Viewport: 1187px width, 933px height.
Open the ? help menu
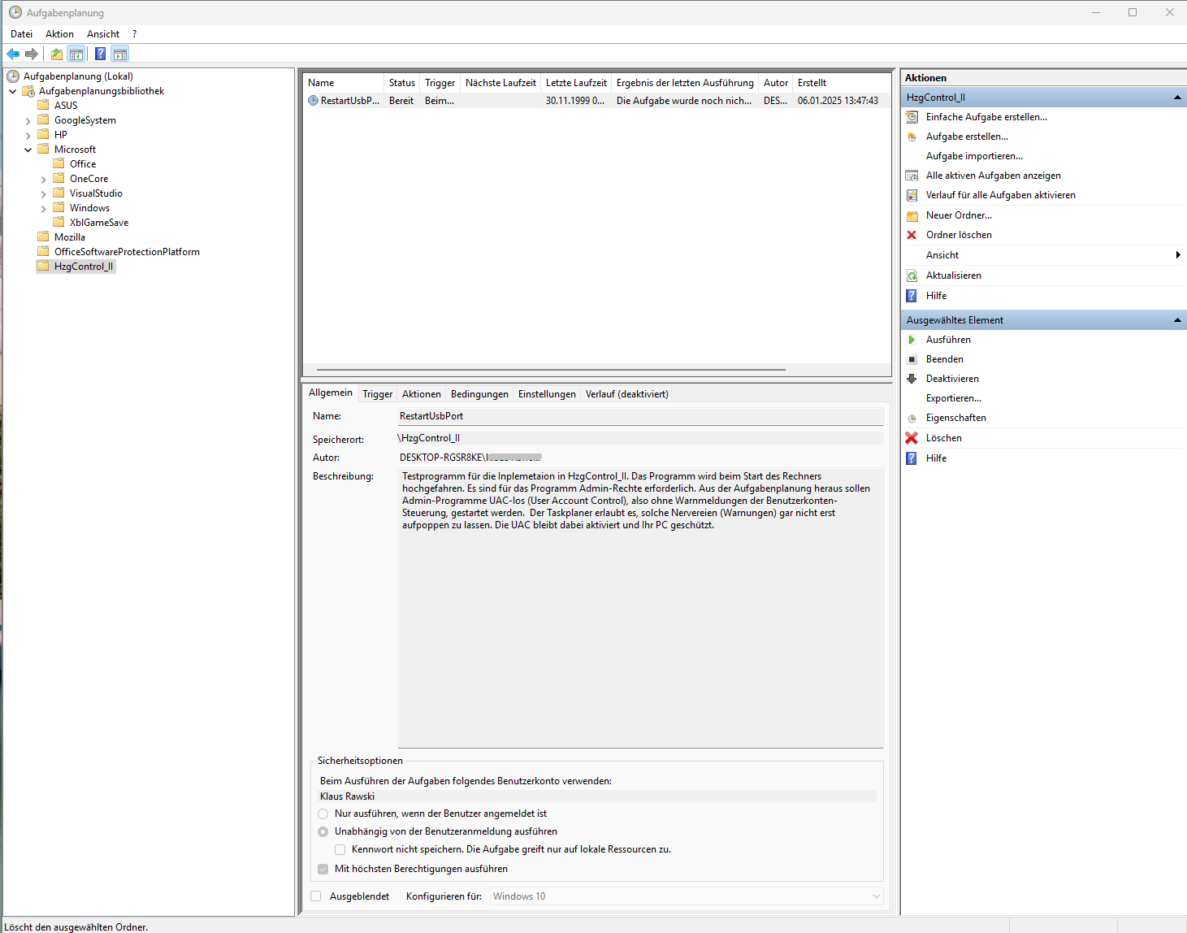135,34
